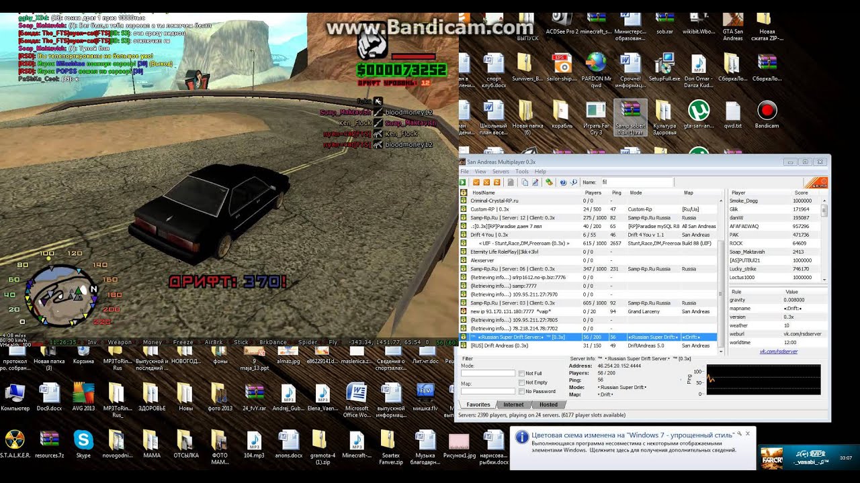Open Рисунок1.jpg image icon

(459, 444)
